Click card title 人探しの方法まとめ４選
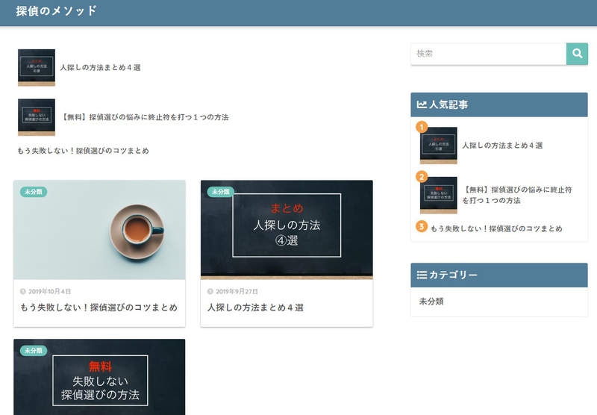Screen dimensions: 597x415 (x=255, y=308)
